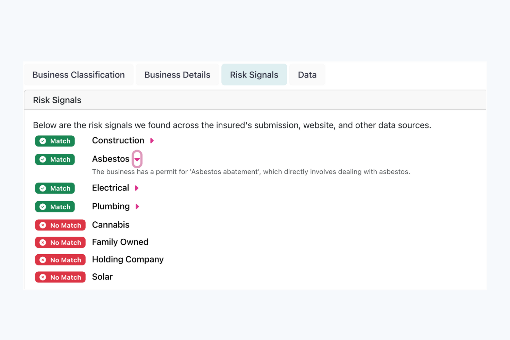Click the No Match badge beside Solar
Screen dimensions: 510x340
pyautogui.click(x=60, y=277)
